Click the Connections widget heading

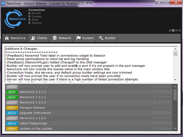[x=37, y=10]
